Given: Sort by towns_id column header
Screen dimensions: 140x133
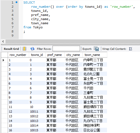Looking at the screenshot, I should (x=37, y=55).
